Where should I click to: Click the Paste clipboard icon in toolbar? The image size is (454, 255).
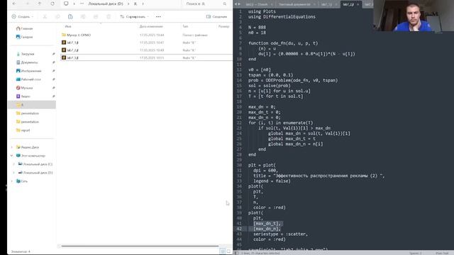(x=70, y=17)
